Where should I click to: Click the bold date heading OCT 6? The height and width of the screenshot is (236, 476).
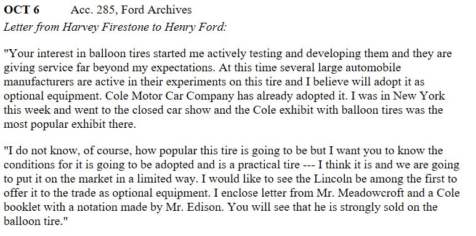tap(22, 10)
